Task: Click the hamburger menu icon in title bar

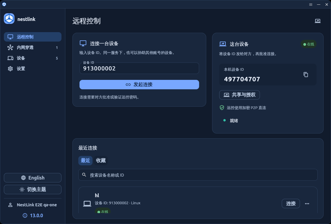Action: (x=311, y=4)
